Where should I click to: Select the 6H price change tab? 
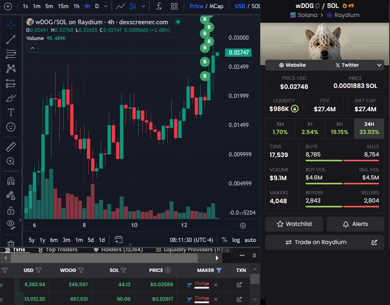(x=339, y=128)
